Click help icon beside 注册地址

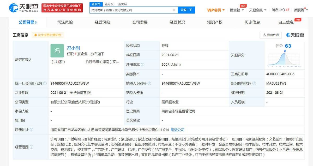[31, 130]
